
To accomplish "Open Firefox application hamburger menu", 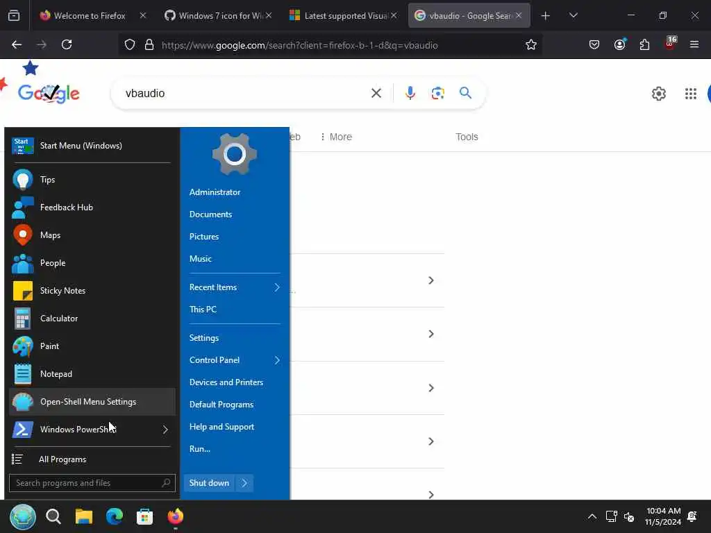I will [x=694, y=44].
